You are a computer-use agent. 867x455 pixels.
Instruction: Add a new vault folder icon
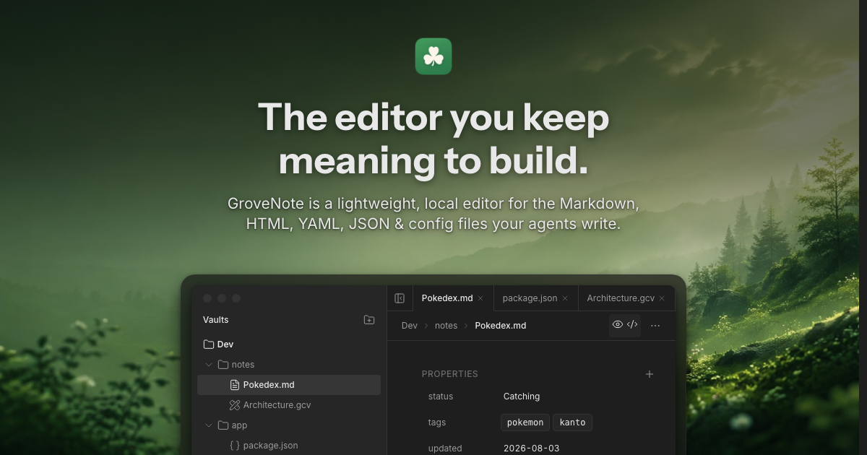pyautogui.click(x=369, y=320)
